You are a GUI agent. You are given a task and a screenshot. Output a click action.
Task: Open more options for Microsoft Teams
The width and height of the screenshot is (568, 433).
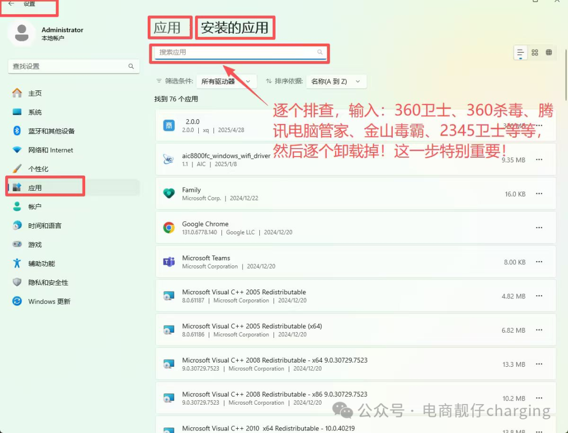point(539,262)
